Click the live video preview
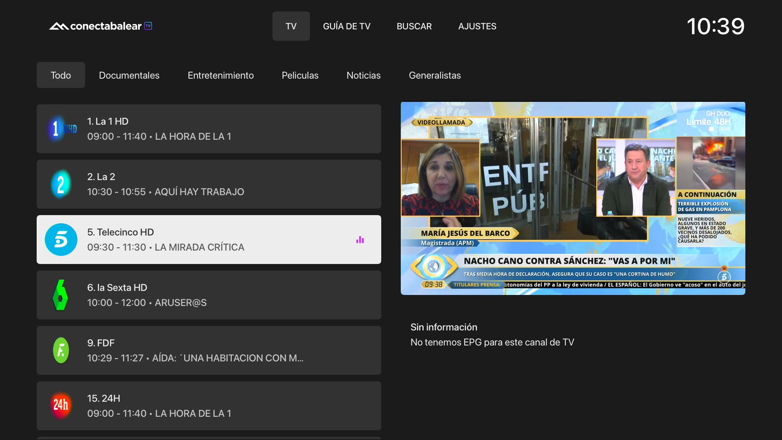 click(573, 198)
